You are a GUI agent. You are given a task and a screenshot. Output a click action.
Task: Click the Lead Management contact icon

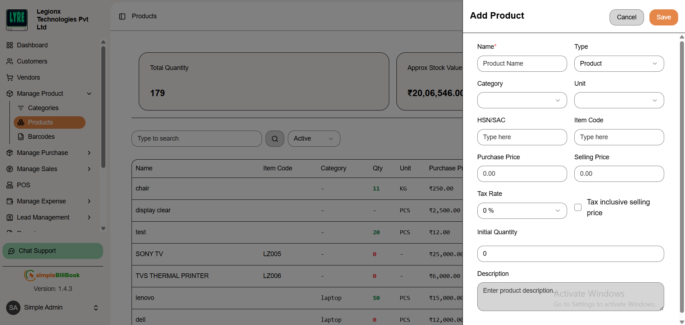[10, 217]
